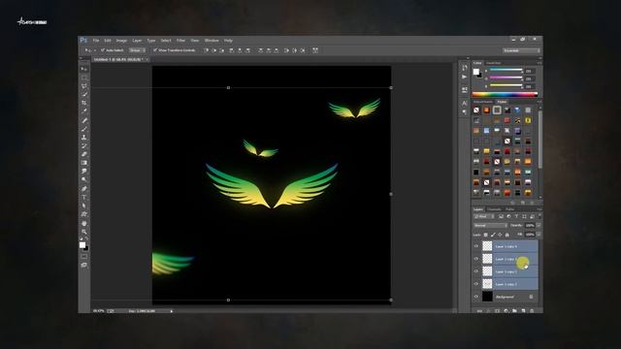The image size is (621, 349).
Task: Select the Hand tool
Action: (x=84, y=223)
